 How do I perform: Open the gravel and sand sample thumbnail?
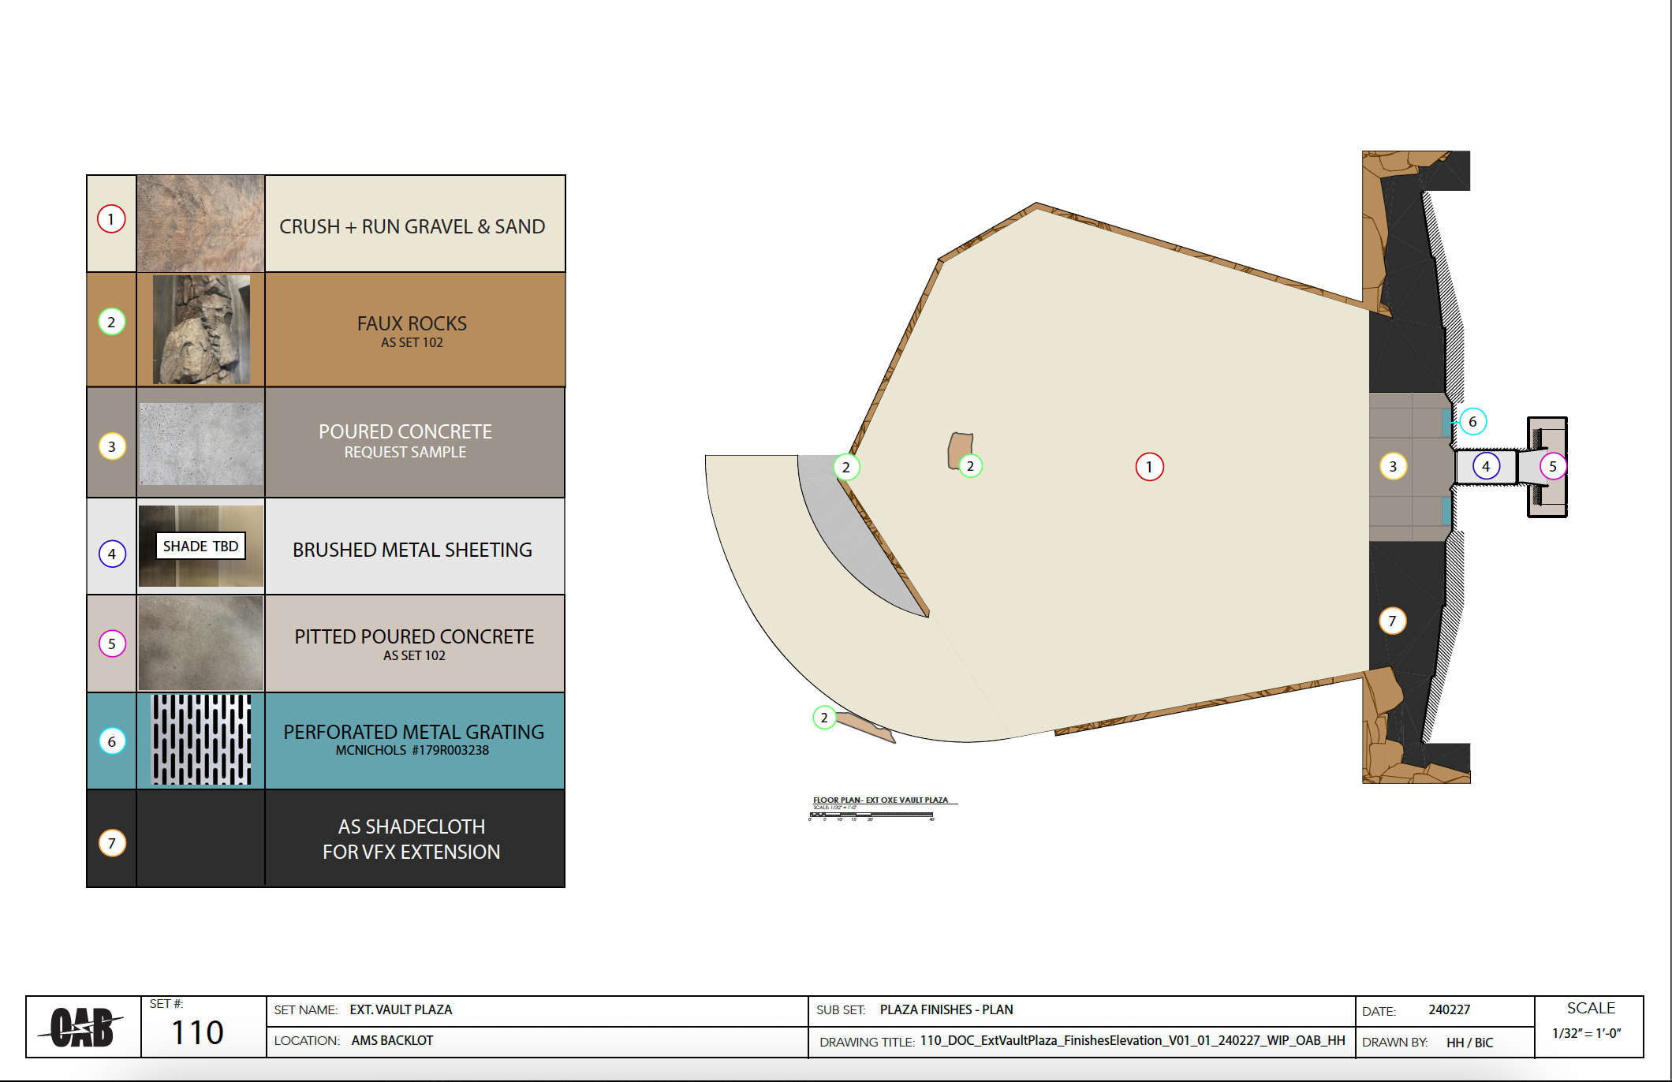pyautogui.click(x=200, y=224)
